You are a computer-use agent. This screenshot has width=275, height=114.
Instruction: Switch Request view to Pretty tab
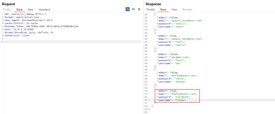(7, 10)
